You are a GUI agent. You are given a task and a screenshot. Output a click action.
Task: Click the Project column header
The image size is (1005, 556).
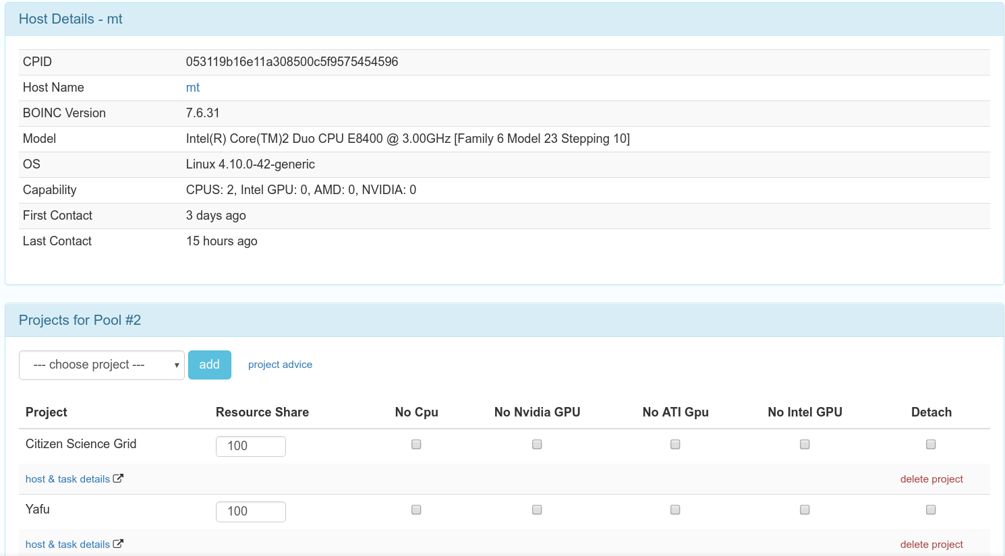pos(47,412)
